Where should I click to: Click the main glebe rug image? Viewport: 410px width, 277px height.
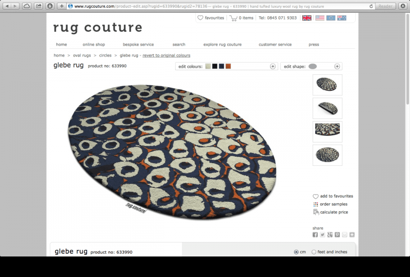point(172,152)
